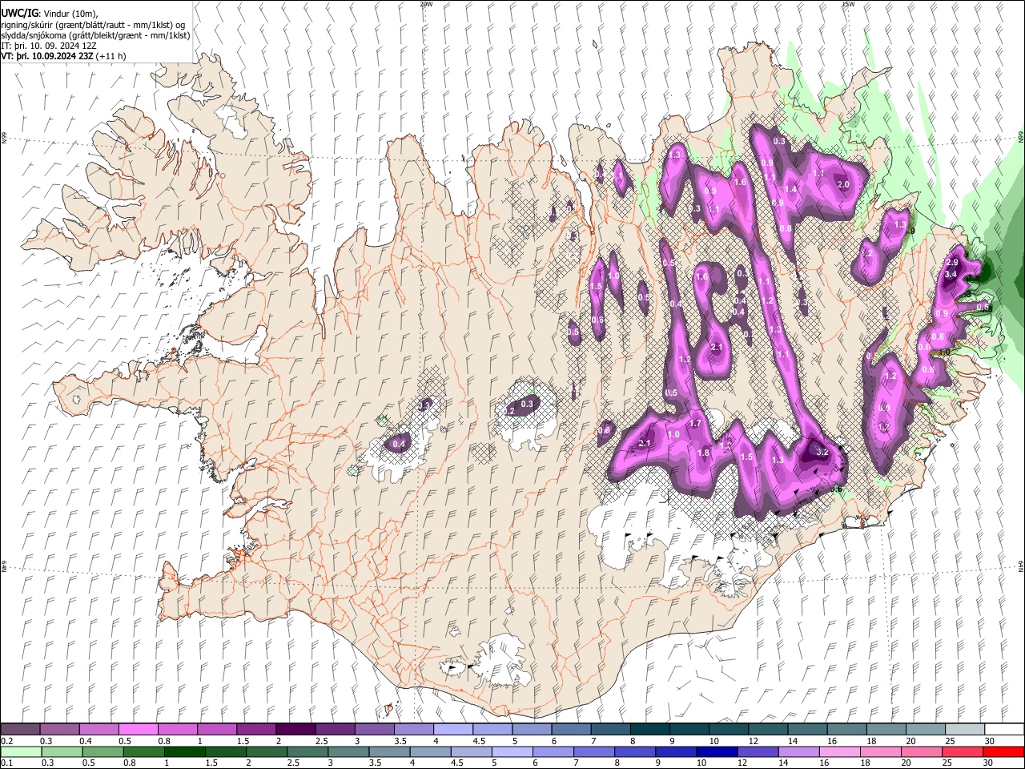1025x769 pixels.
Task: Click the blue bottom-row swatch labeled 9
Action: click(677, 751)
